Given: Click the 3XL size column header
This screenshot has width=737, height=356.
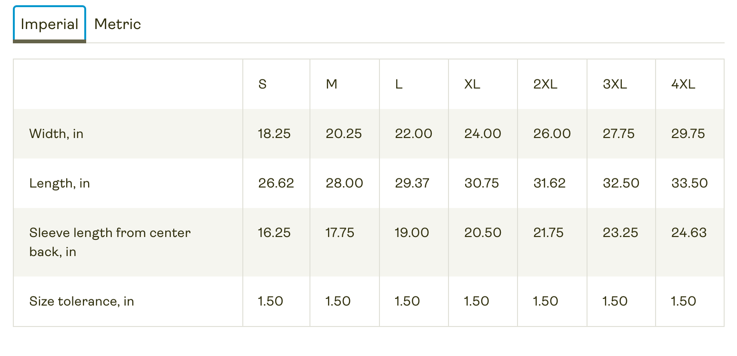Looking at the screenshot, I should click(615, 85).
